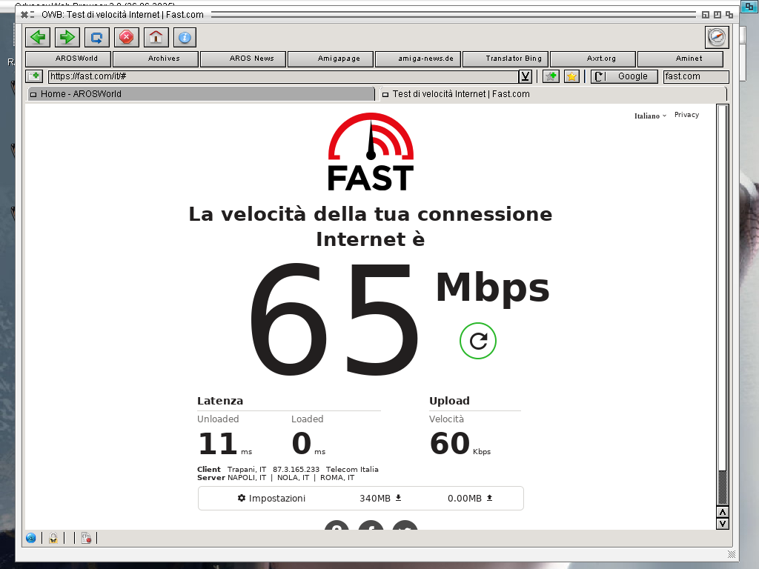
Task: Click the scrollbar up arrow
Action: click(722, 513)
